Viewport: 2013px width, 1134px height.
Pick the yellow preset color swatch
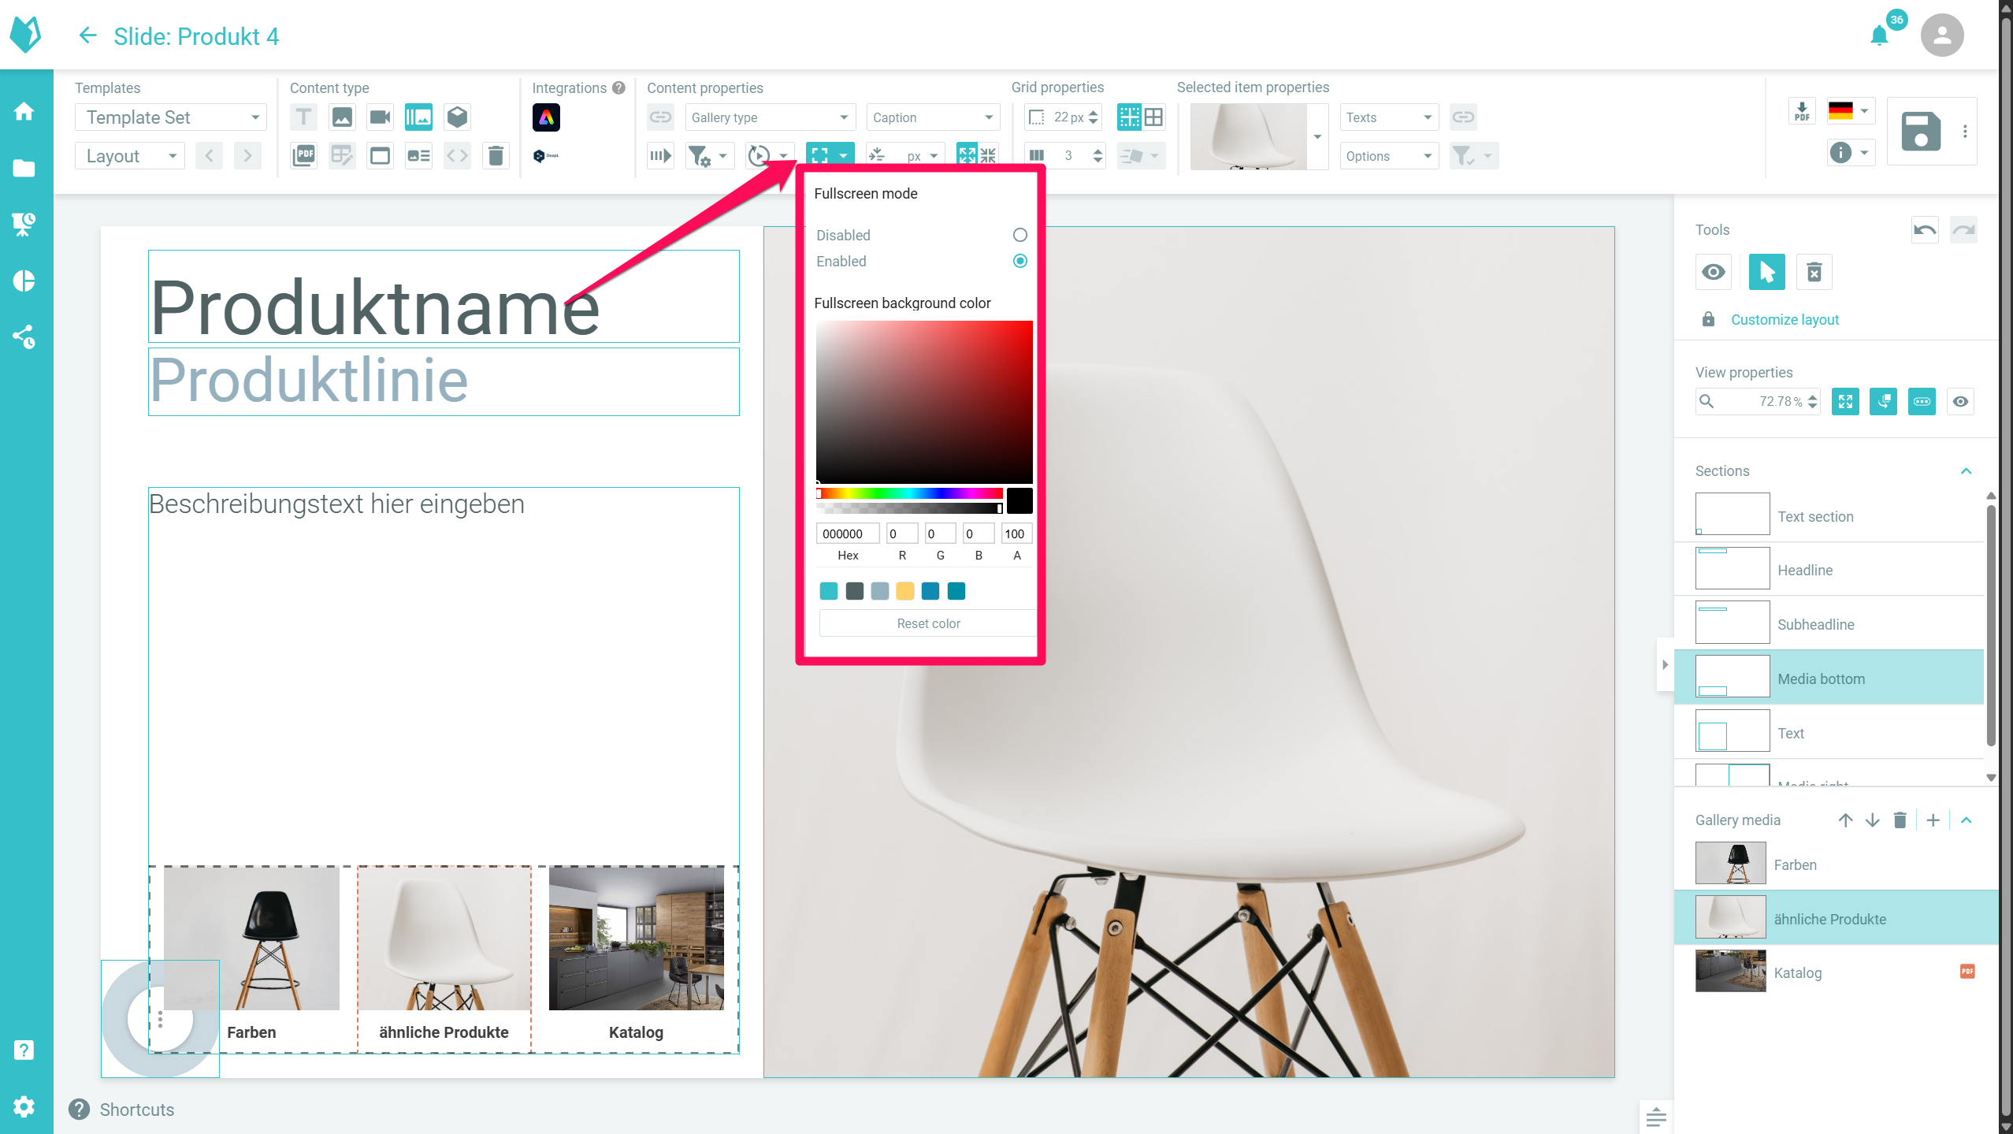click(x=904, y=591)
